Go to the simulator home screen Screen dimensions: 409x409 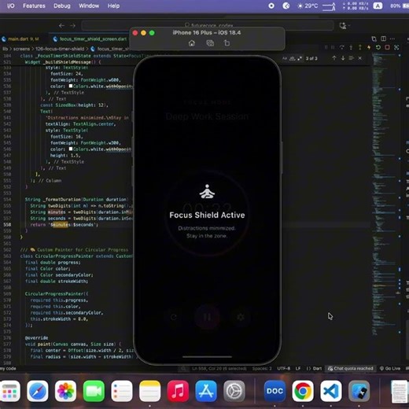tap(192, 43)
